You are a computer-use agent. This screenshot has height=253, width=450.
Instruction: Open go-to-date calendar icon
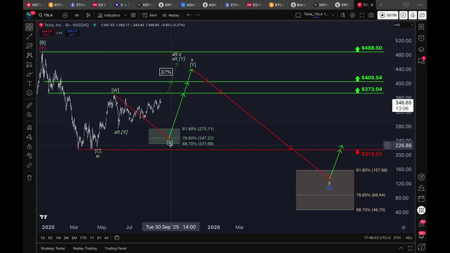tap(117, 238)
